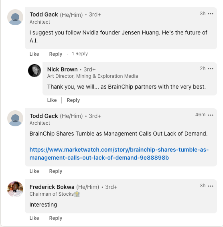223x227 pixels.
Task: Open three-dot menu on Frederick Bokwa's comment
Action: (x=211, y=186)
